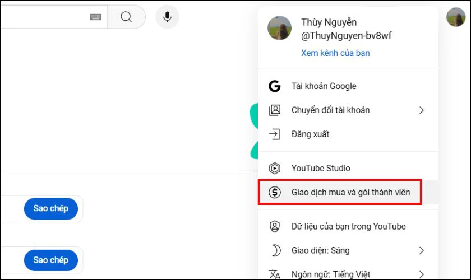Click the switch account person icon
The width and height of the screenshot is (471, 280).
(275, 110)
